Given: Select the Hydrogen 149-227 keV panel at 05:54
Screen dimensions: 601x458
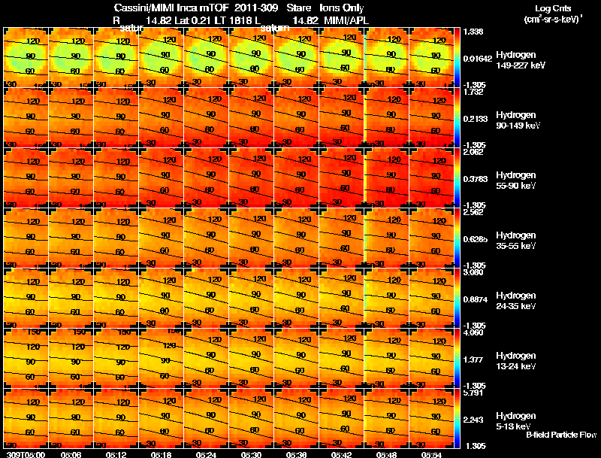Looking at the screenshot, I should pos(431,57).
